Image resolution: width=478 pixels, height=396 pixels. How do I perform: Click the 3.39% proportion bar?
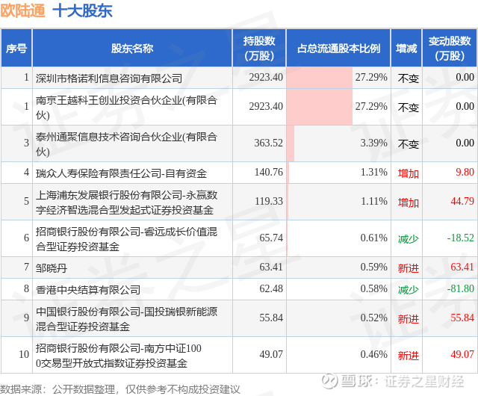click(291, 143)
